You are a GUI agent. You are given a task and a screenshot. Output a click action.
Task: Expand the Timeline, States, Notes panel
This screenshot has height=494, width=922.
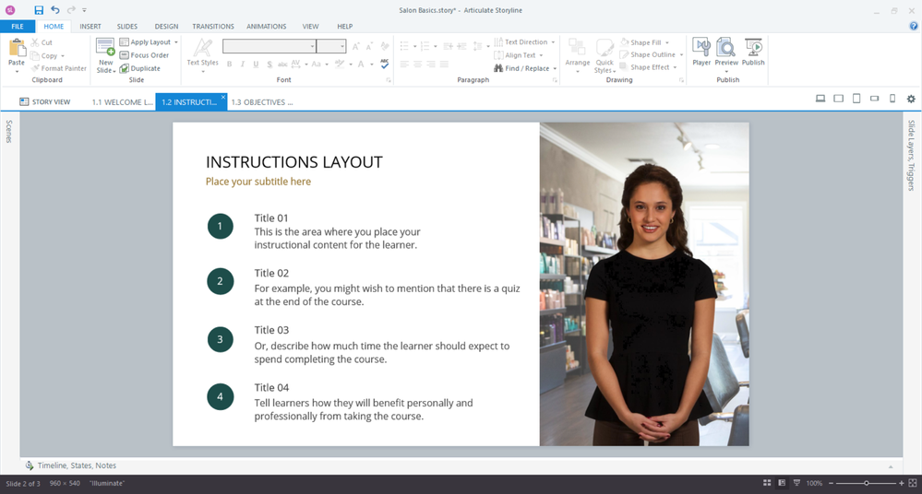(x=78, y=465)
